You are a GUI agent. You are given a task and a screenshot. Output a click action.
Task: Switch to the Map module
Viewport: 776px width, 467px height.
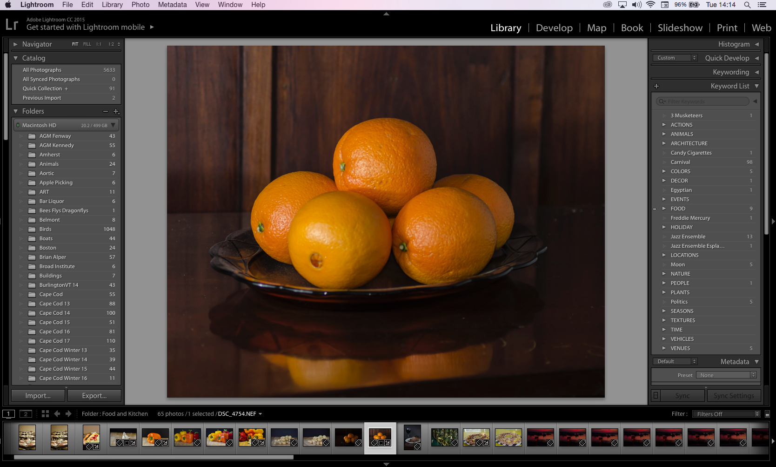pyautogui.click(x=596, y=28)
